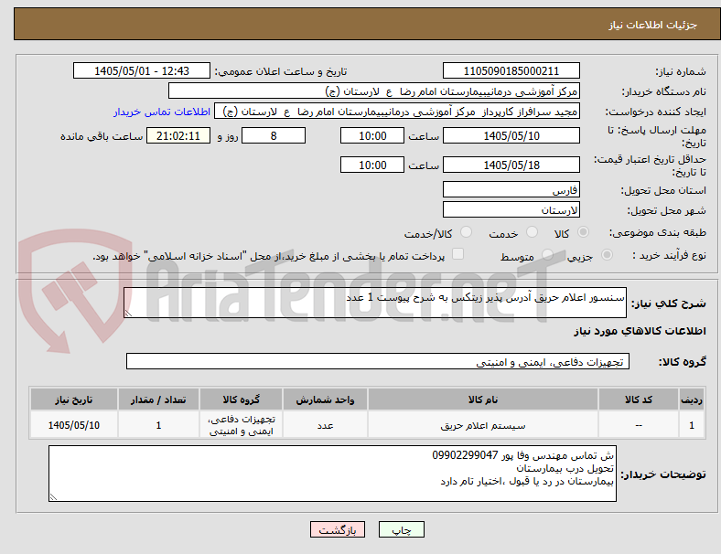
Task: Click the delivery city field لارستان
Action: click(x=511, y=209)
